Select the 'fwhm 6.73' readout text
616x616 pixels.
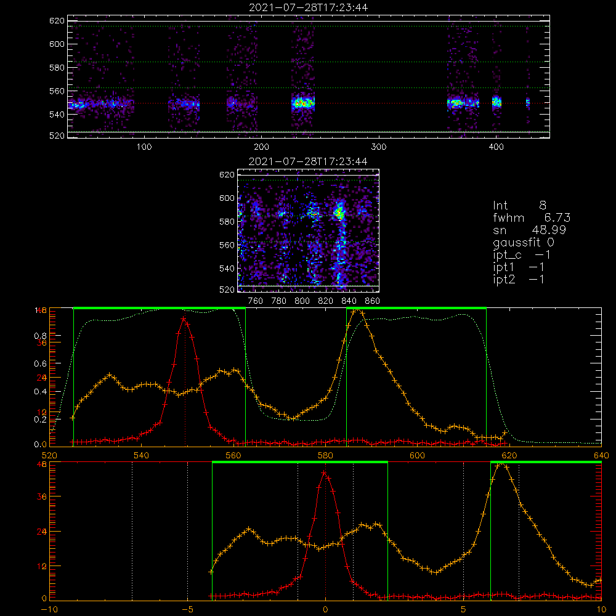532,217
